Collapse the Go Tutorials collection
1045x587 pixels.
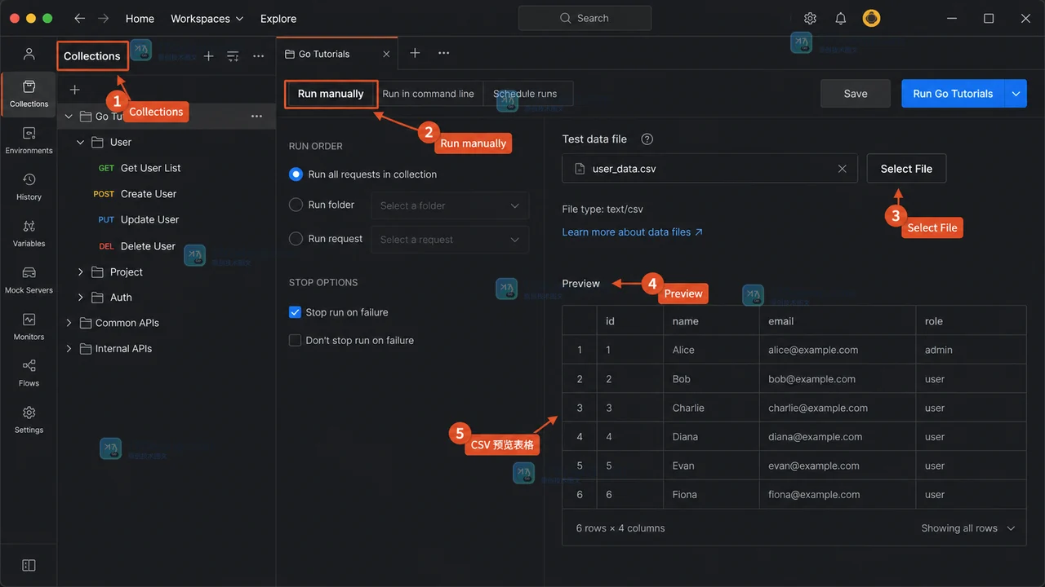69,117
